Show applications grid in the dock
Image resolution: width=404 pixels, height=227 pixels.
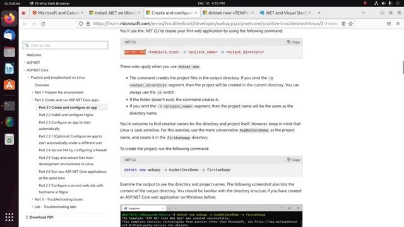click(x=9, y=217)
